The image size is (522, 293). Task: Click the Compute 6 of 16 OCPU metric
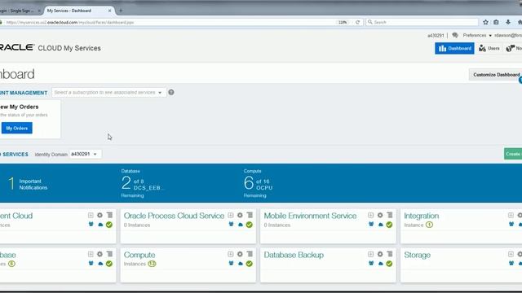click(x=258, y=183)
